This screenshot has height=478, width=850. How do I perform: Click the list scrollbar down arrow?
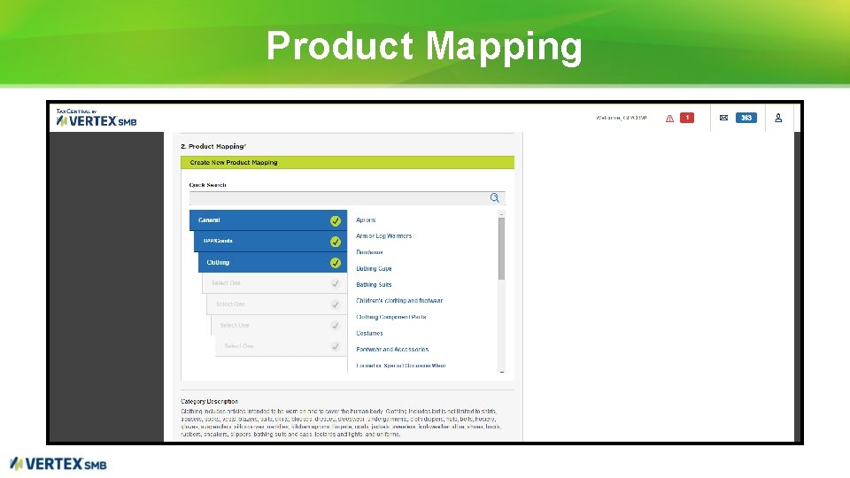(x=501, y=372)
